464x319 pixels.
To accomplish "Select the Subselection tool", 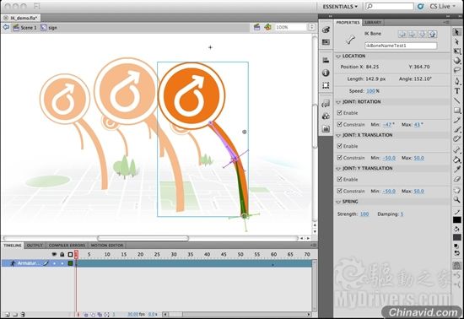I will (x=457, y=41).
